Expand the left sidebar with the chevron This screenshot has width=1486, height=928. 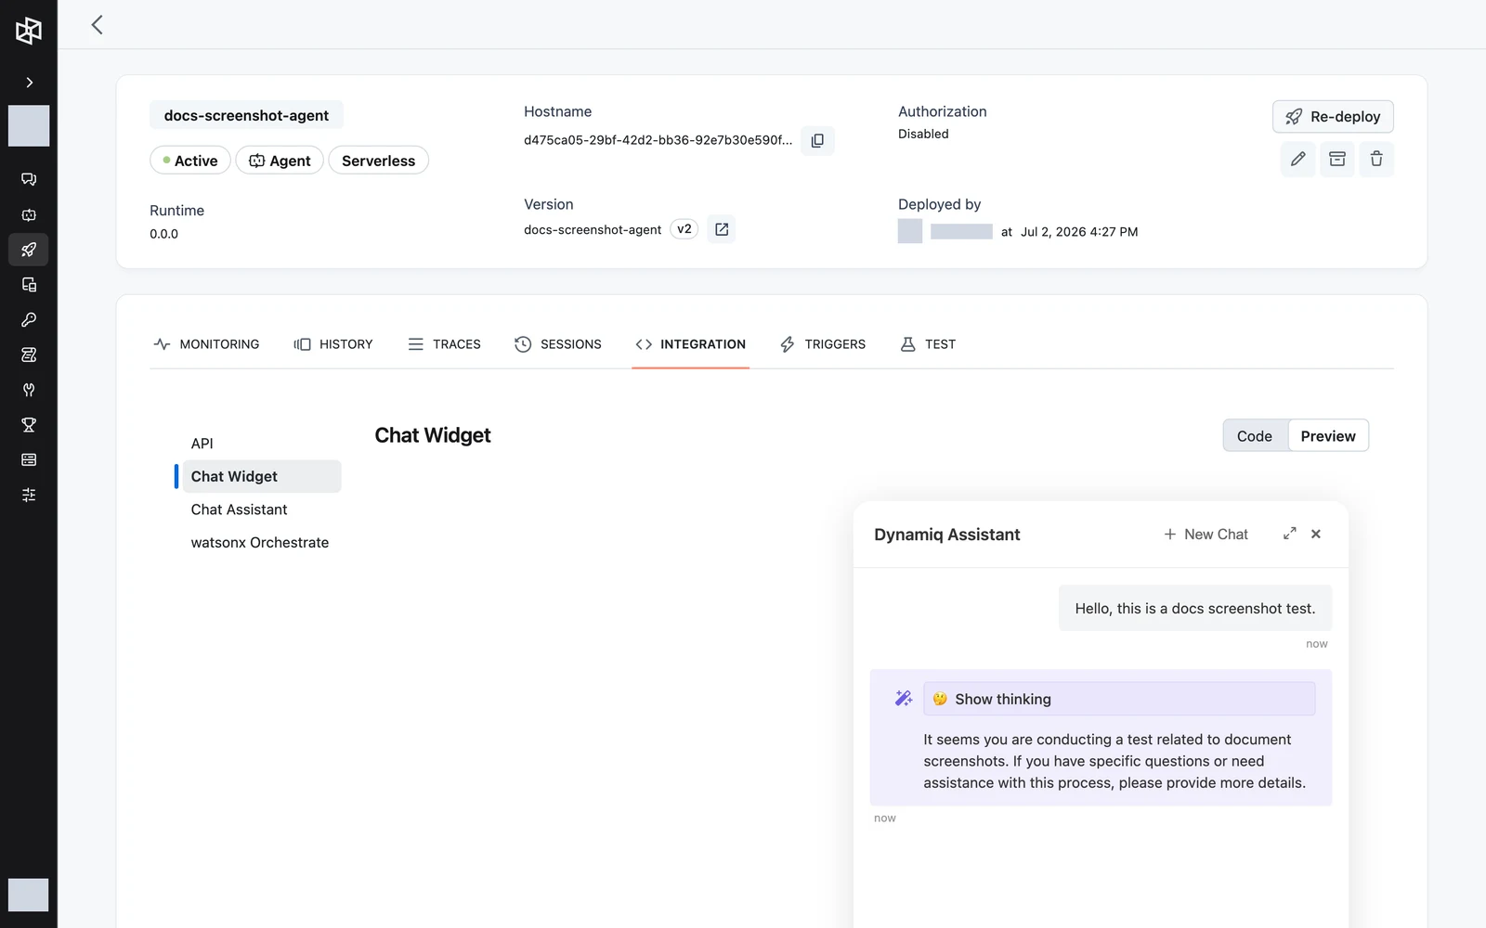(x=29, y=83)
